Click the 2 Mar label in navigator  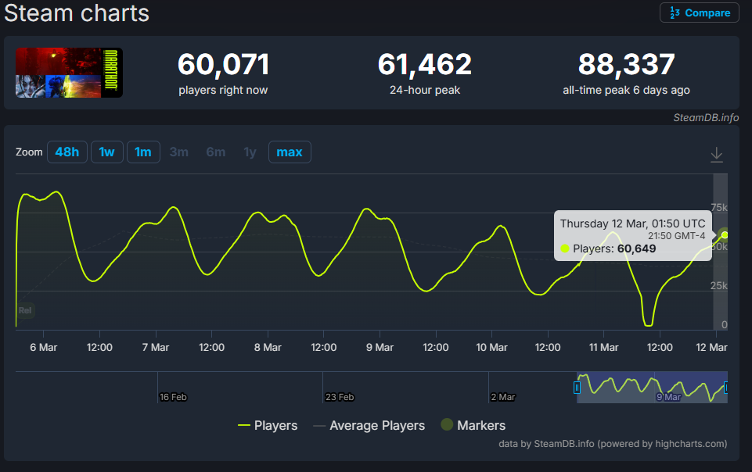(503, 397)
